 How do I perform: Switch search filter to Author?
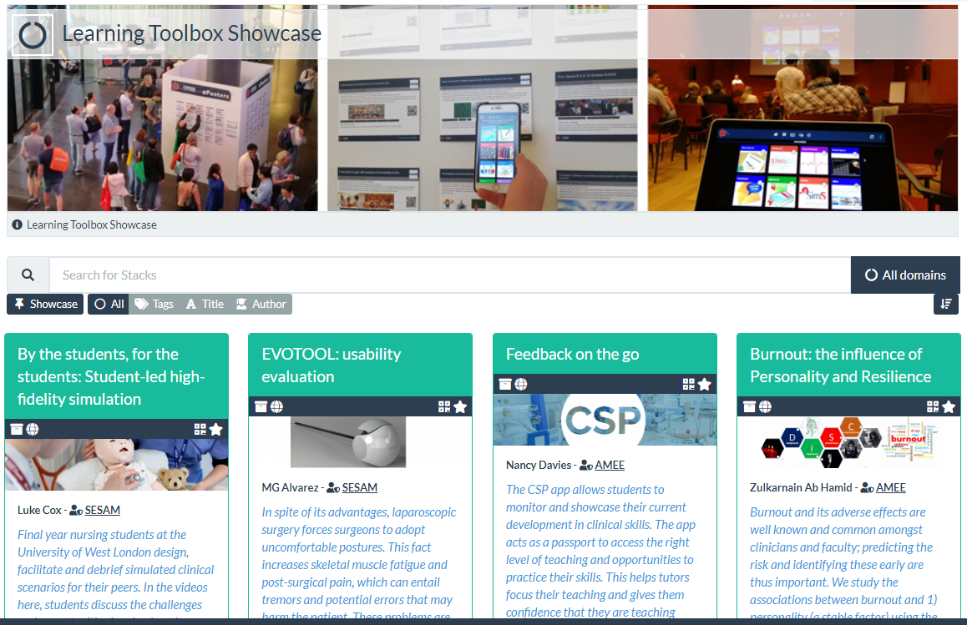click(x=261, y=304)
